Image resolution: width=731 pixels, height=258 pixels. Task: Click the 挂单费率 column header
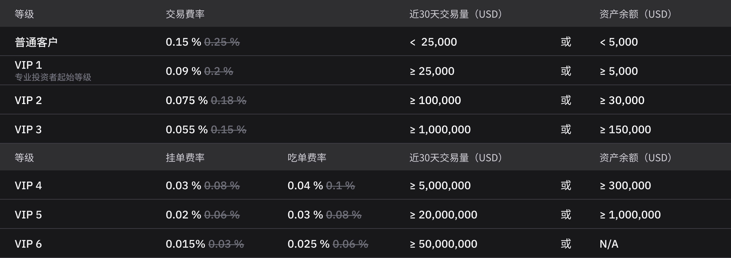[x=185, y=158]
